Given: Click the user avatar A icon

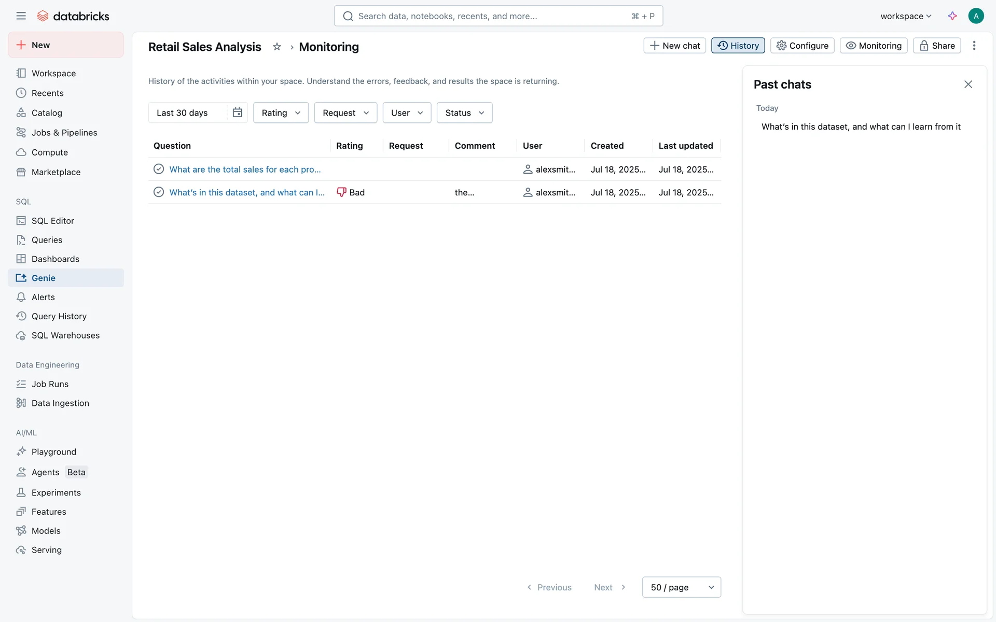Looking at the screenshot, I should click(976, 16).
